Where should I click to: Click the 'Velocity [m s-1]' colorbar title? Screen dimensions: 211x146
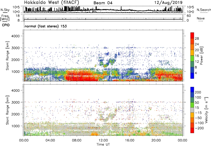[x=206, y=110]
